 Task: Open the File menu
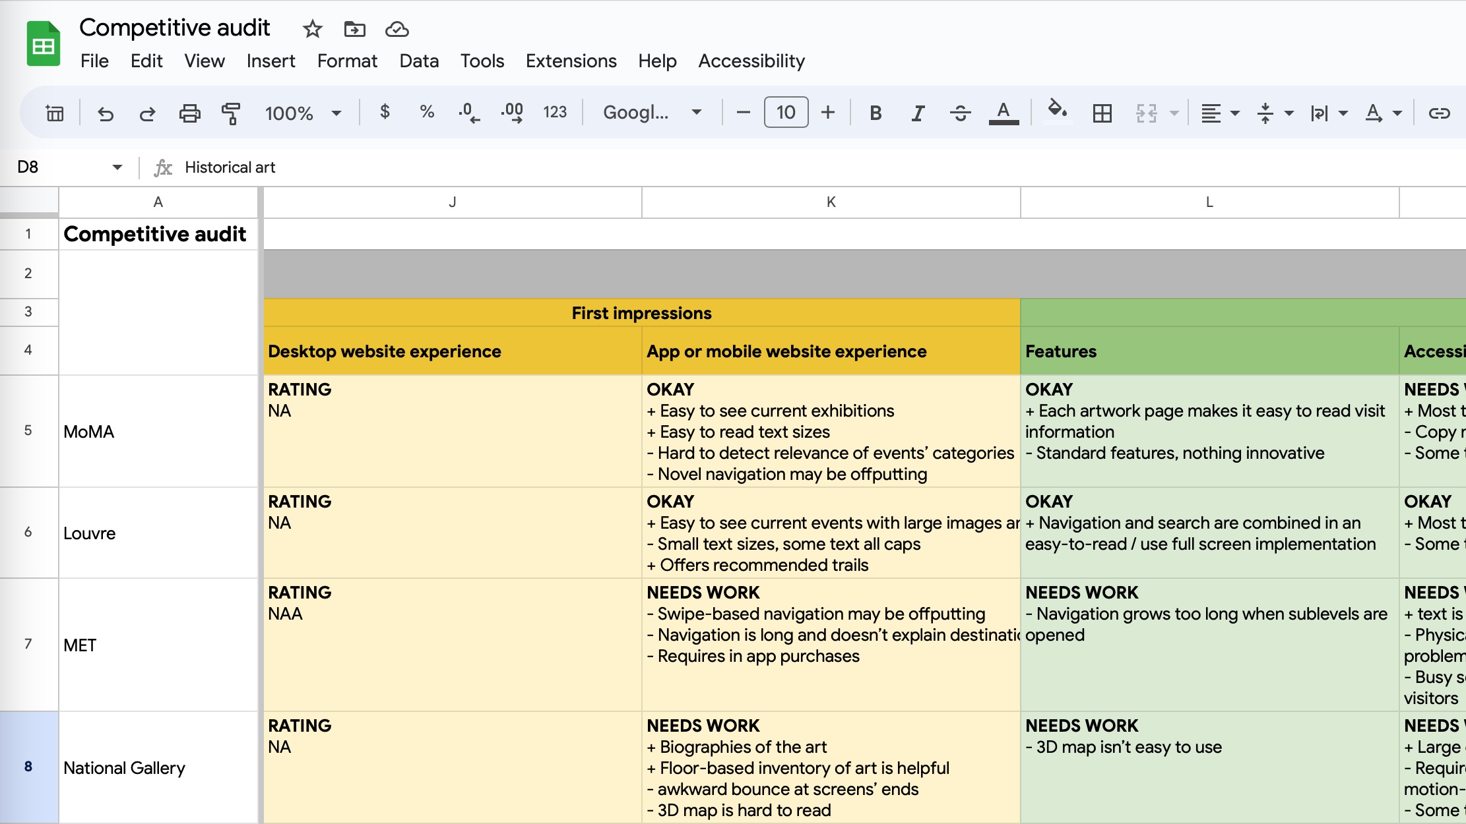pyautogui.click(x=94, y=61)
